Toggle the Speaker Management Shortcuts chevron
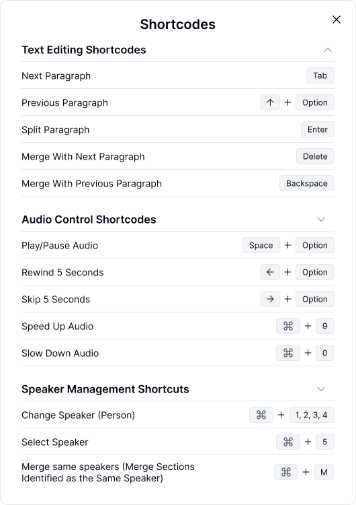This screenshot has width=356, height=505. click(321, 389)
